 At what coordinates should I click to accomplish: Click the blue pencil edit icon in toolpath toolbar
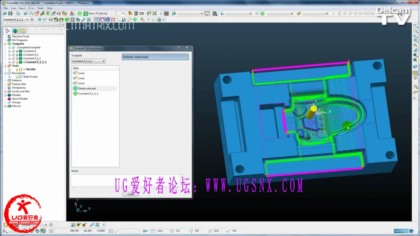point(83,20)
